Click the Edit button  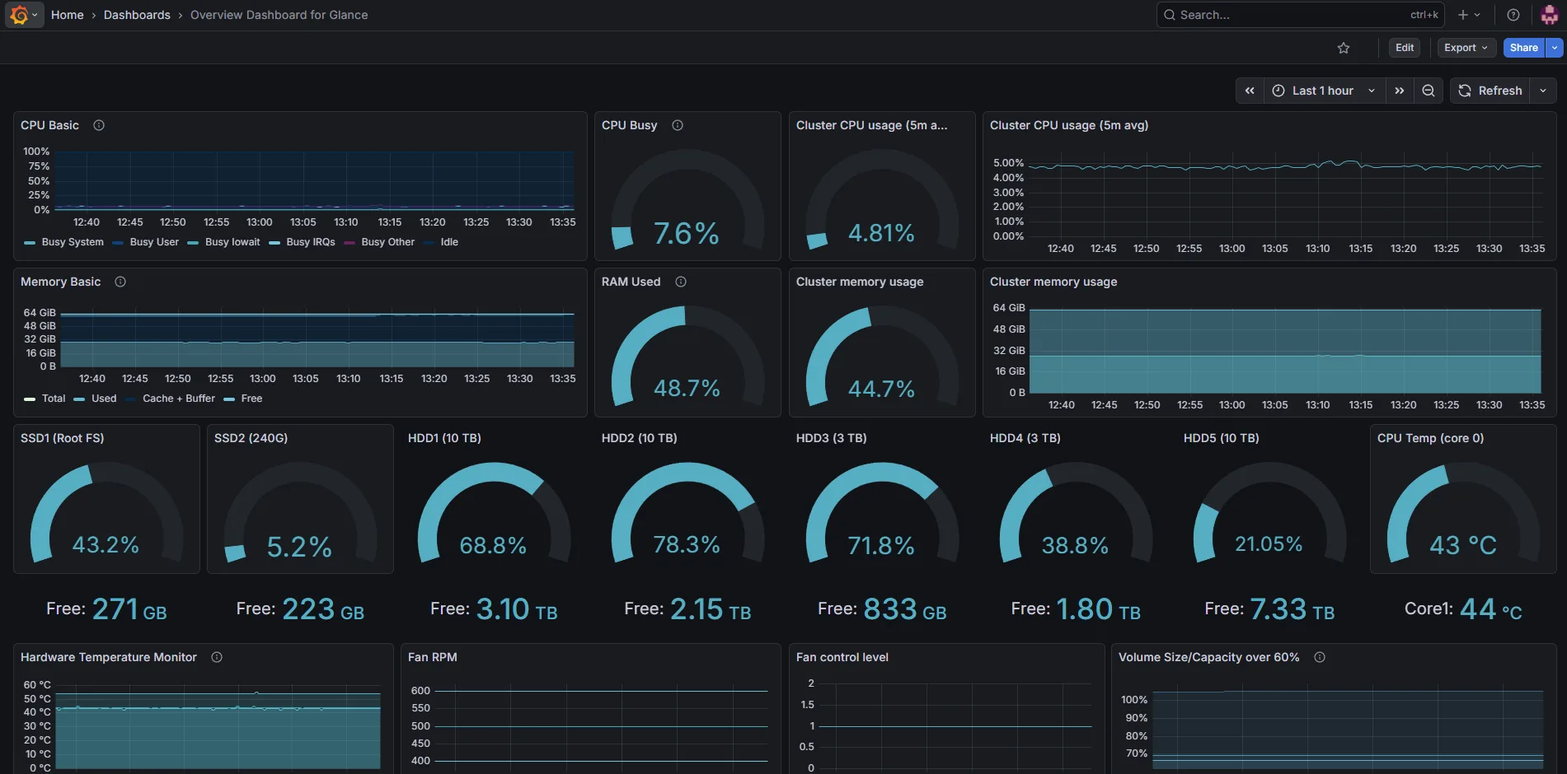tap(1405, 48)
